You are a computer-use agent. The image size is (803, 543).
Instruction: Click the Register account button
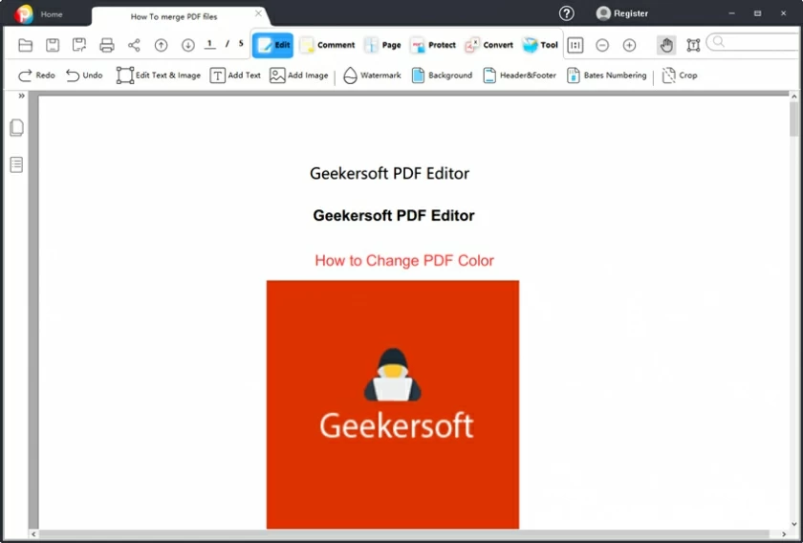(622, 13)
